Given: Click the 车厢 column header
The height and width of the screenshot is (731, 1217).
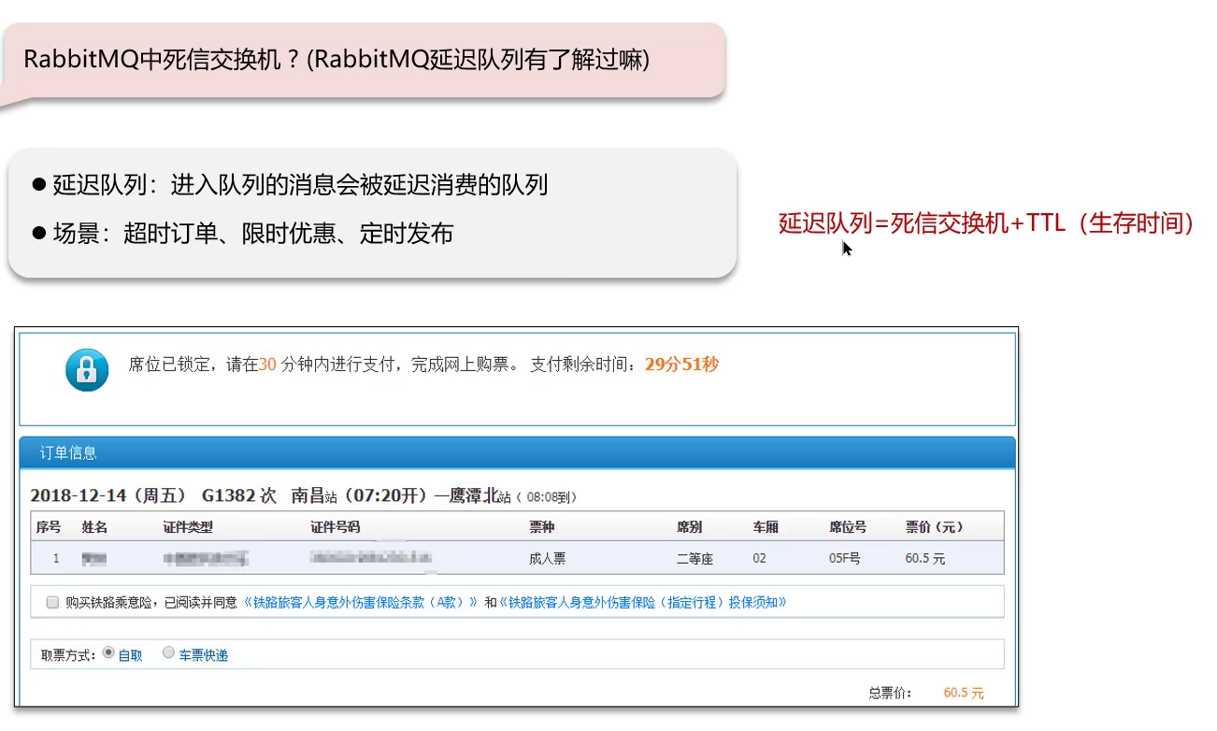Looking at the screenshot, I should (x=766, y=527).
